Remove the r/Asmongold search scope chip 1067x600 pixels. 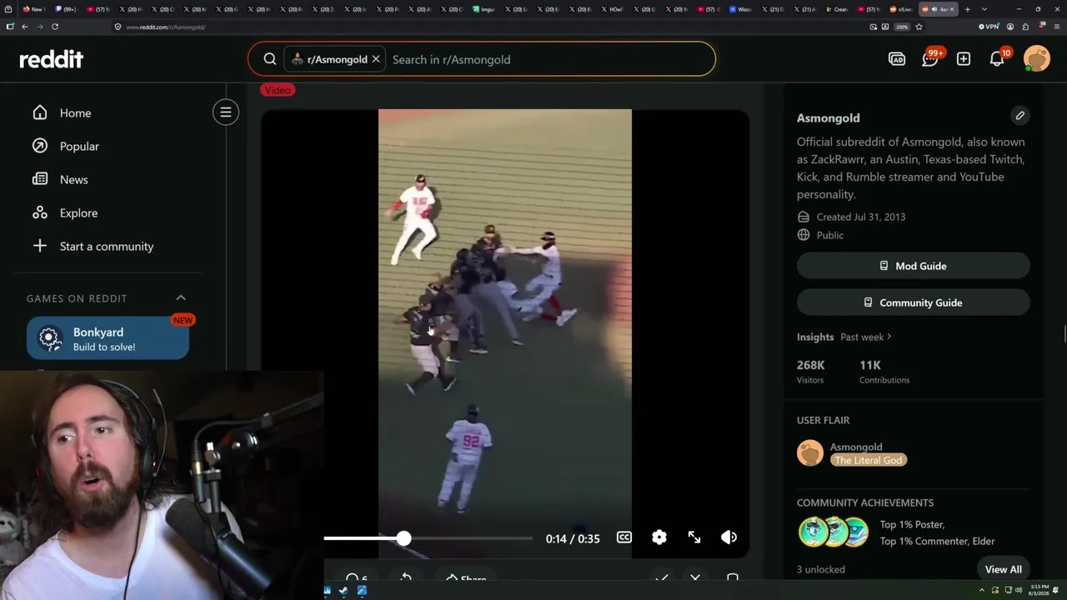pyautogui.click(x=376, y=59)
